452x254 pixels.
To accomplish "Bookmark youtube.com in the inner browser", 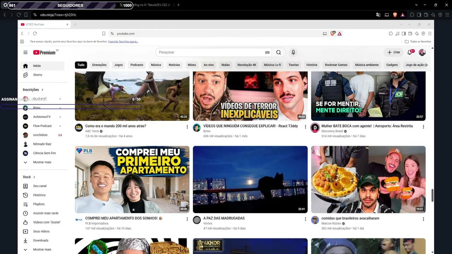I will point(103,34).
